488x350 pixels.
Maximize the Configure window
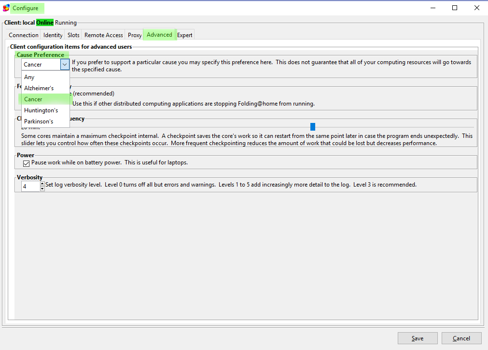[455, 8]
